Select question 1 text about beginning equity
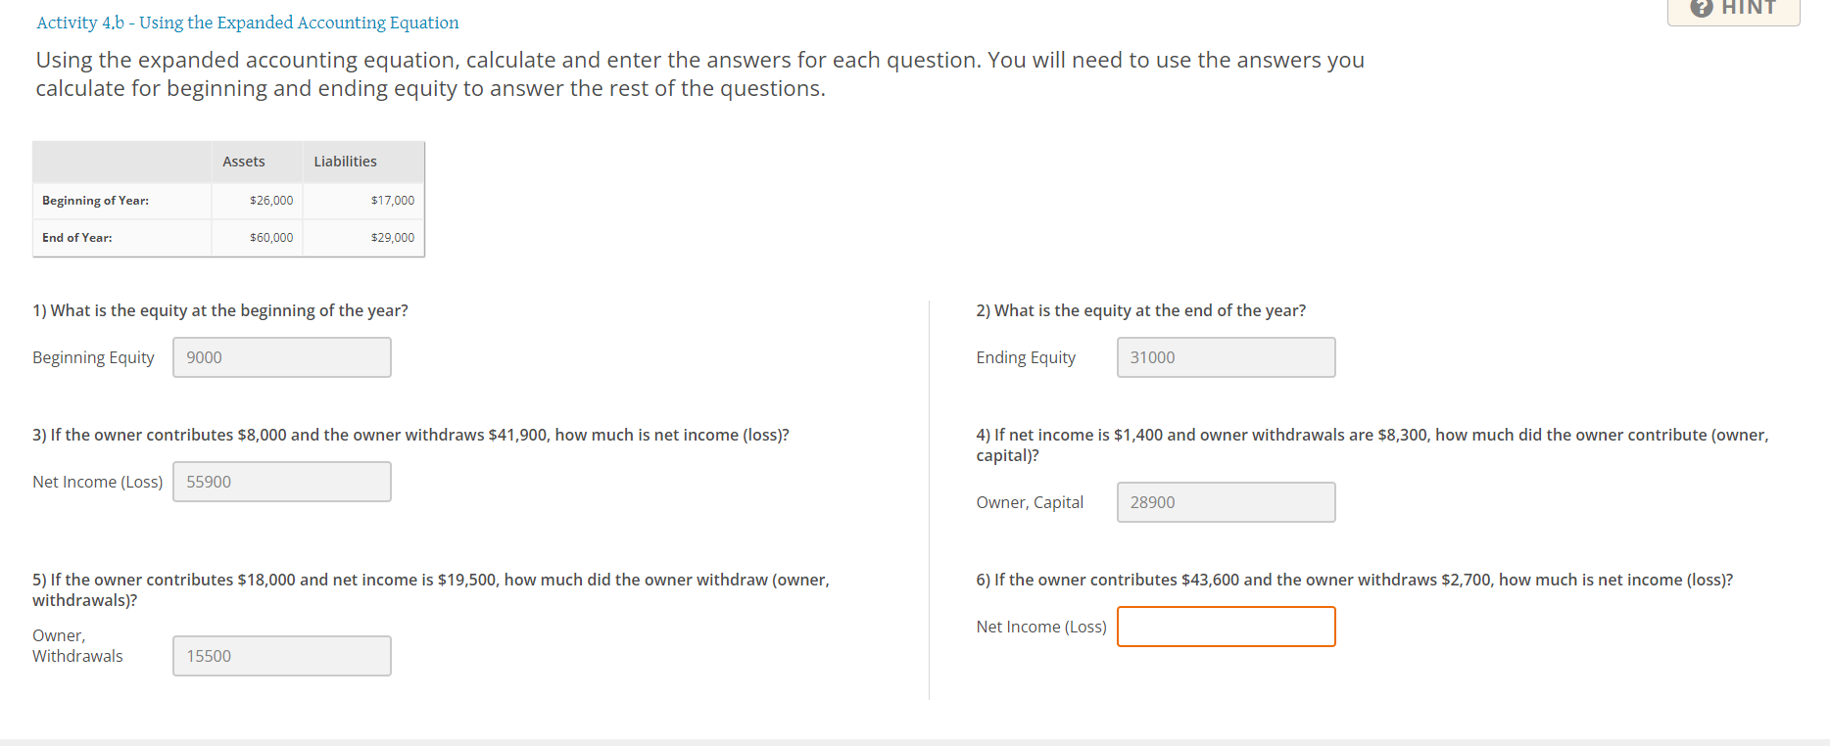Viewport: 1830px width, 746px height. click(220, 309)
